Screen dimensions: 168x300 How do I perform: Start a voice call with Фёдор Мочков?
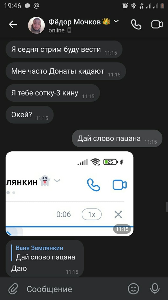(x=136, y=24)
